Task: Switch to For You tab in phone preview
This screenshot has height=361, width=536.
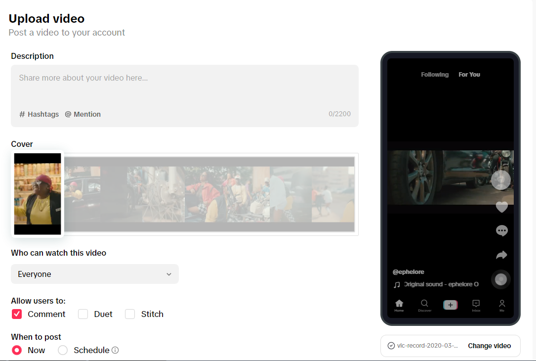Action: coord(469,75)
